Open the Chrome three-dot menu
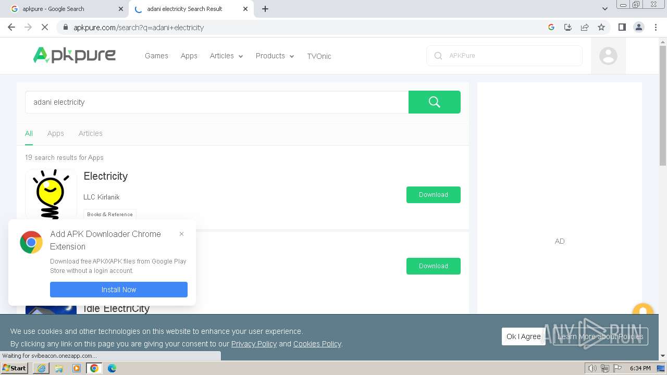This screenshot has width=667, height=375. point(656,27)
